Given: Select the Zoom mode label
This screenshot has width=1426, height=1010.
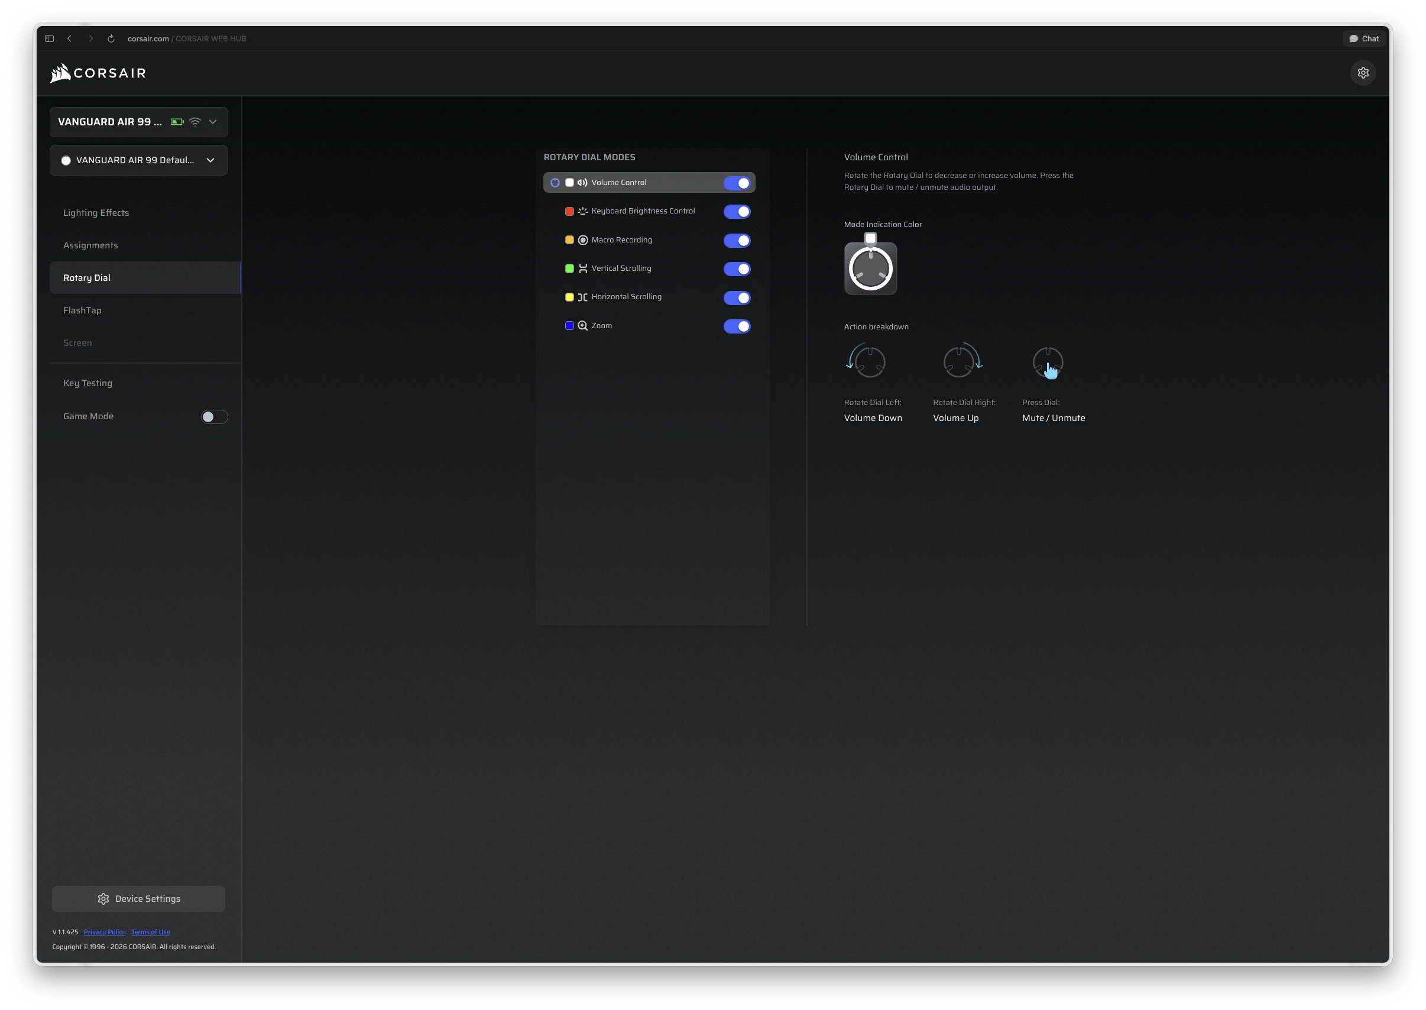Looking at the screenshot, I should click(601, 326).
